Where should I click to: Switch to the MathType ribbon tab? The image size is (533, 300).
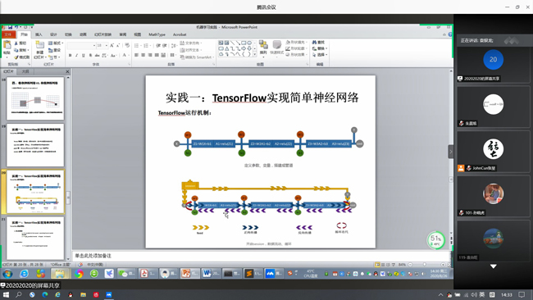[x=157, y=34]
